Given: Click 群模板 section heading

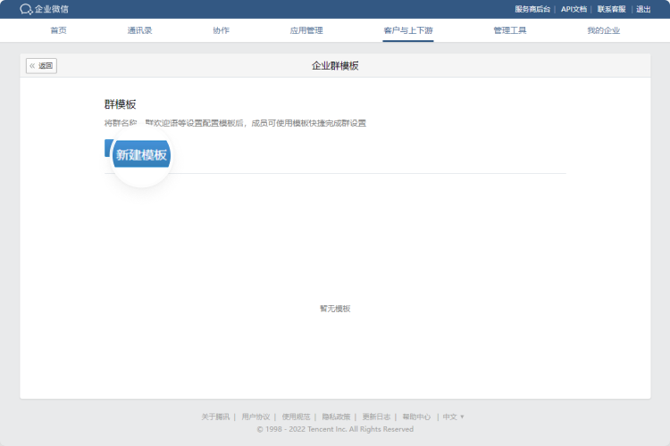Looking at the screenshot, I should (120, 104).
